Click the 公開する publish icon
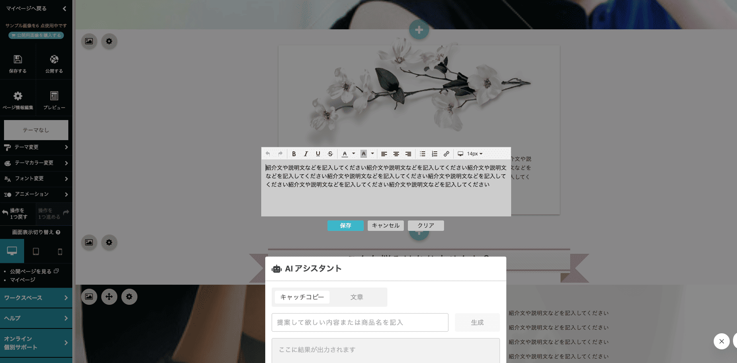 (54, 59)
